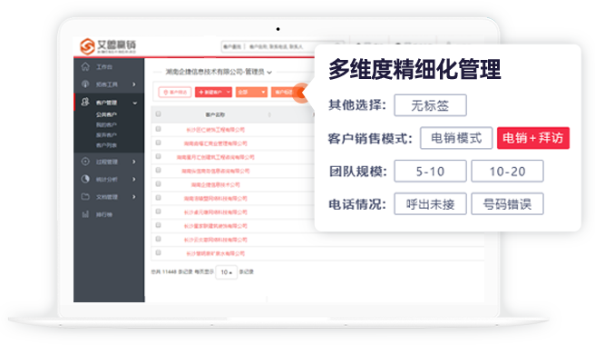Select team size 5-10
Image resolution: width=595 pixels, height=345 pixels.
(430, 171)
